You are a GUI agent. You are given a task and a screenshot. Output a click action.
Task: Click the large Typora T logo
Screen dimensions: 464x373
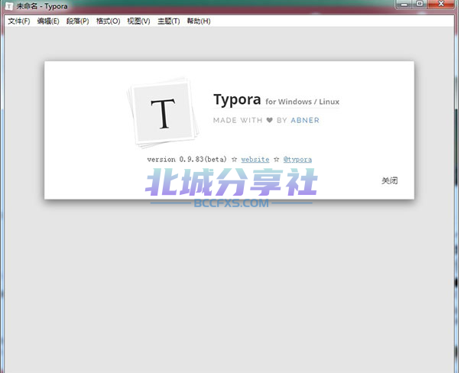pos(164,112)
